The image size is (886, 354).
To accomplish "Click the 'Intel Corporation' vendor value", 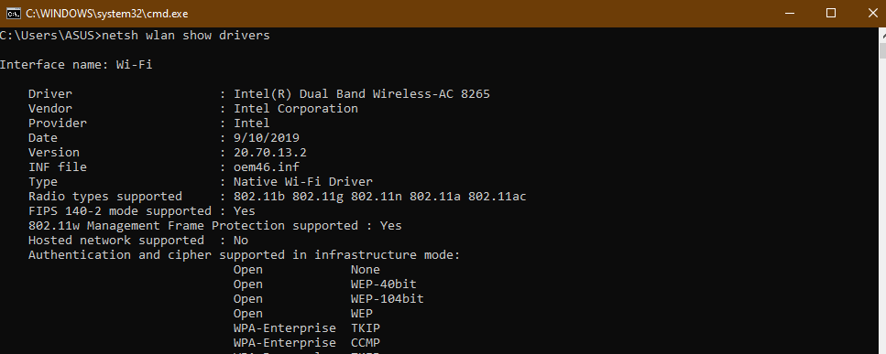I will click(x=296, y=109).
